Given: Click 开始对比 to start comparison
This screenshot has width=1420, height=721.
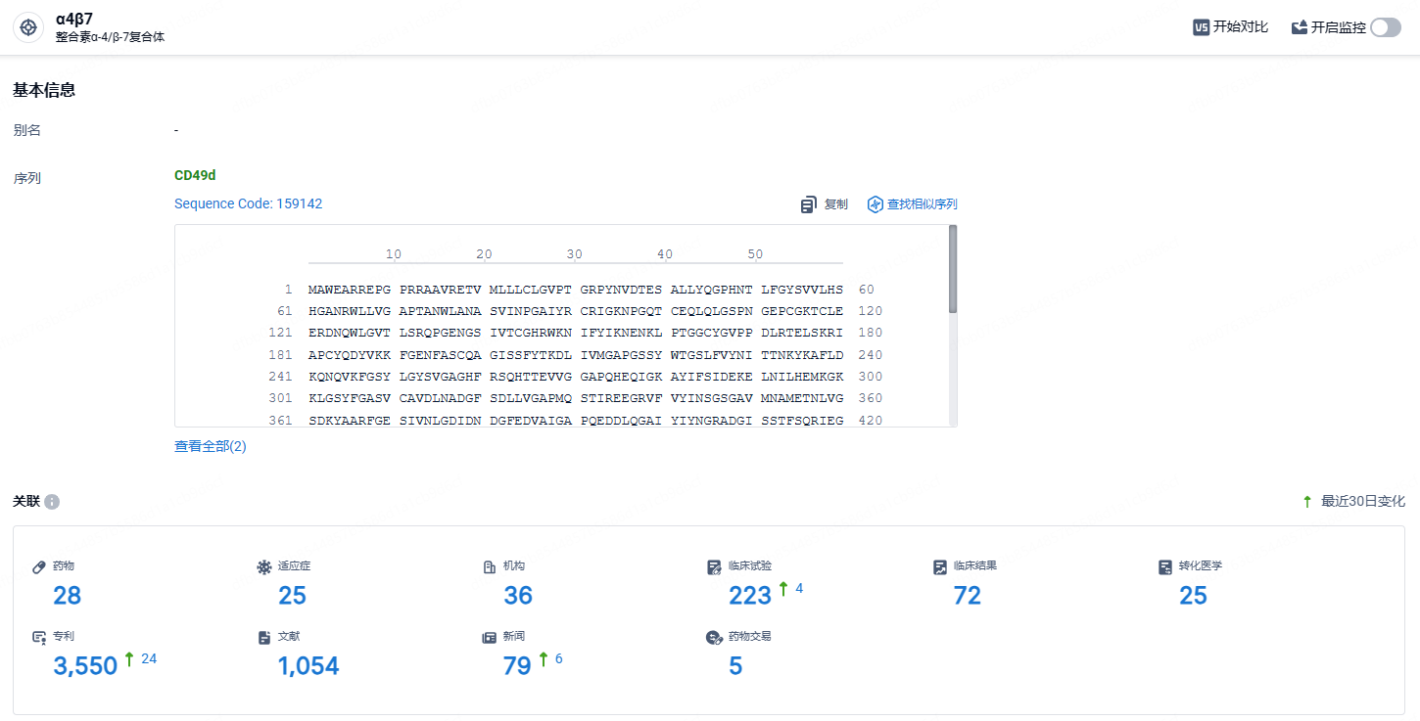Looking at the screenshot, I should point(1241,27).
